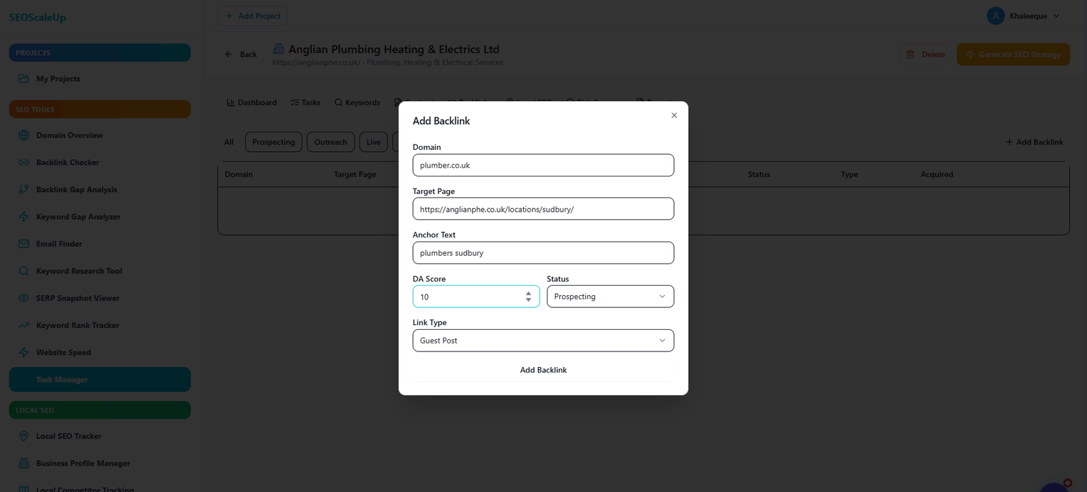Click the Local SEO Tracker pin icon
1087x492 pixels.
click(24, 436)
